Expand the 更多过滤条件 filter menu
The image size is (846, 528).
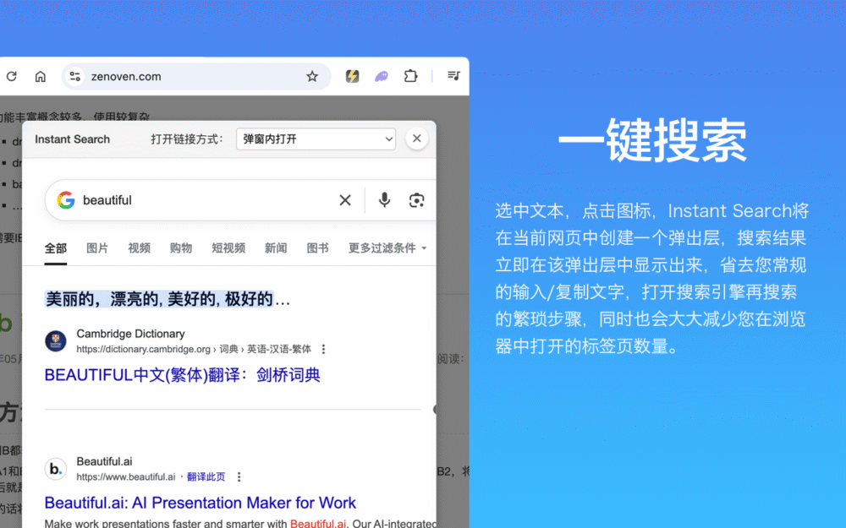pos(387,248)
